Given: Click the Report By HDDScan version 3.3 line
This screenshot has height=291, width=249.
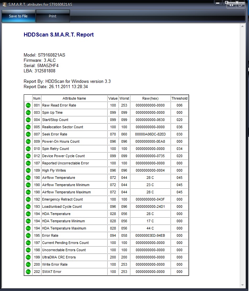Looking at the screenshot, I should [x=67, y=82].
